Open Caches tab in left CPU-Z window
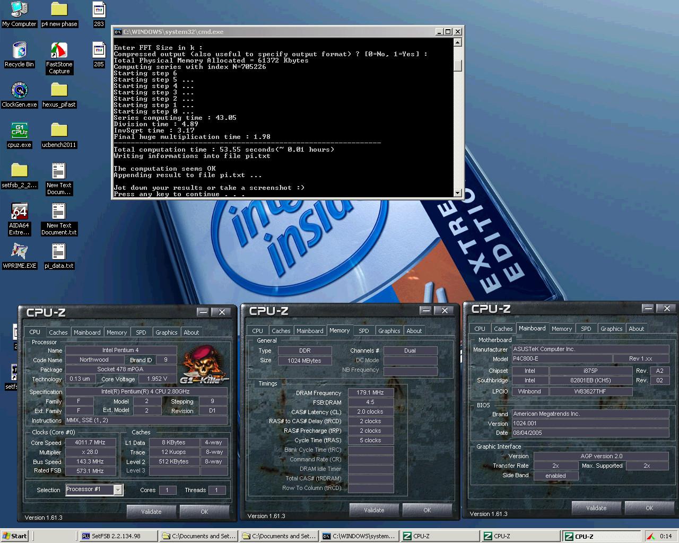The image size is (679, 543). click(x=58, y=332)
